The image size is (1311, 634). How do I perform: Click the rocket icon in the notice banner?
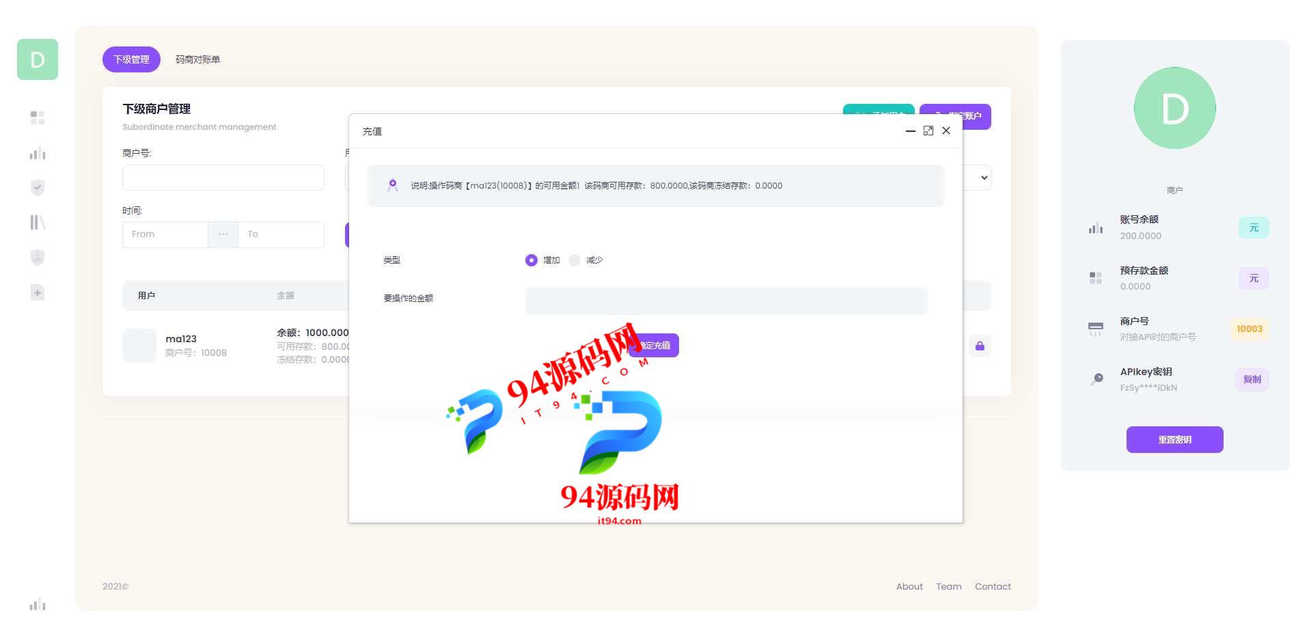click(393, 185)
